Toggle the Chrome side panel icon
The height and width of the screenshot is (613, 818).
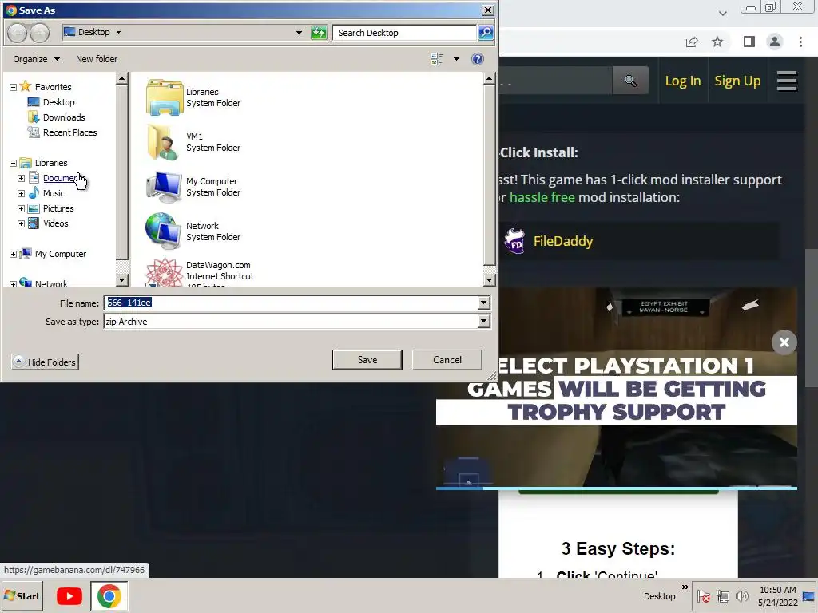[x=749, y=42]
